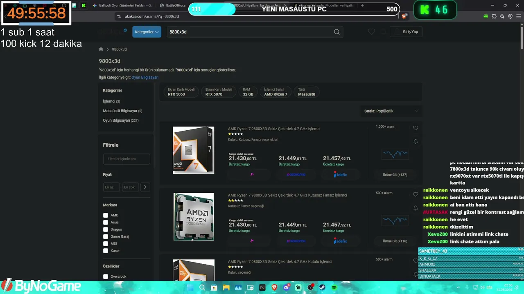Image resolution: width=524 pixels, height=294 pixels.
Task: Apply AMD Ryzen 7 processor series chip
Action: [x=276, y=92]
